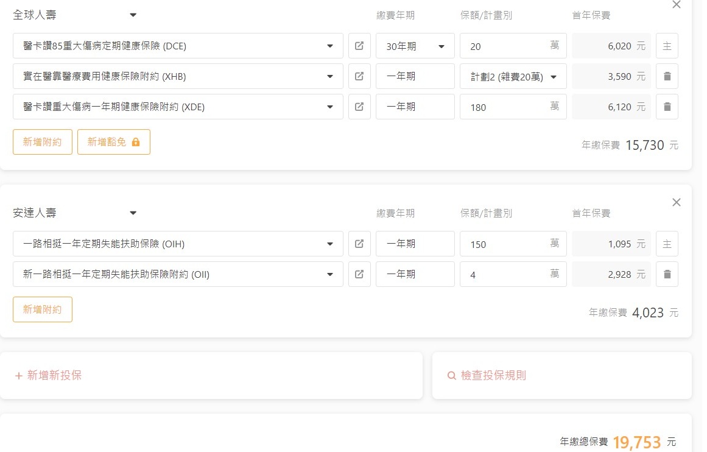
Task: Expand the 30年期 payment term dropdown
Action: (441, 46)
